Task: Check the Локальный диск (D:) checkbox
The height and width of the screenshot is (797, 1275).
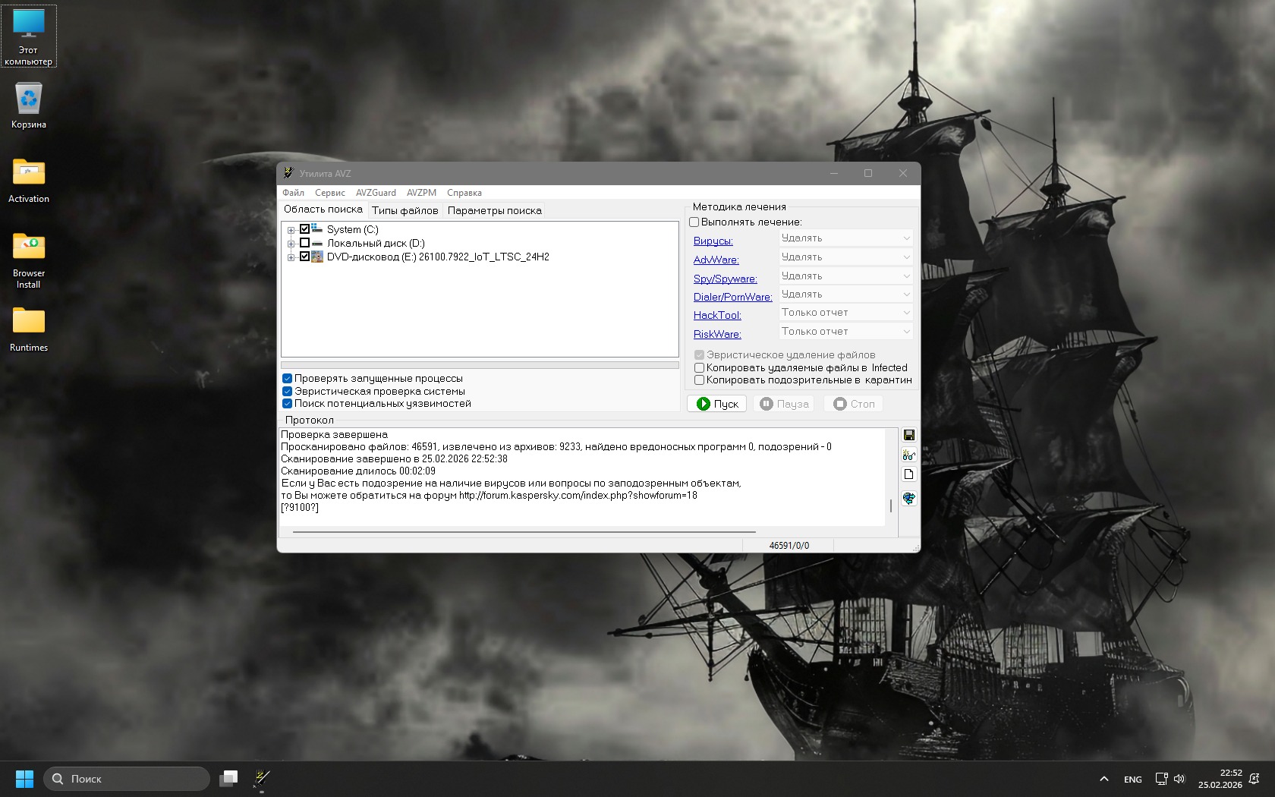Action: click(x=305, y=243)
